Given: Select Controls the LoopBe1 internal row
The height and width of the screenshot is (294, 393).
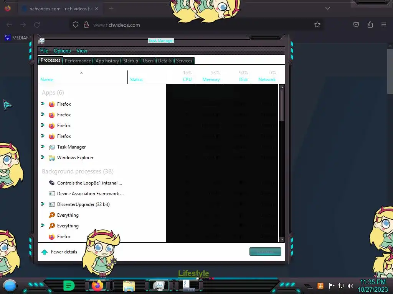Looking at the screenshot, I should tap(89, 183).
